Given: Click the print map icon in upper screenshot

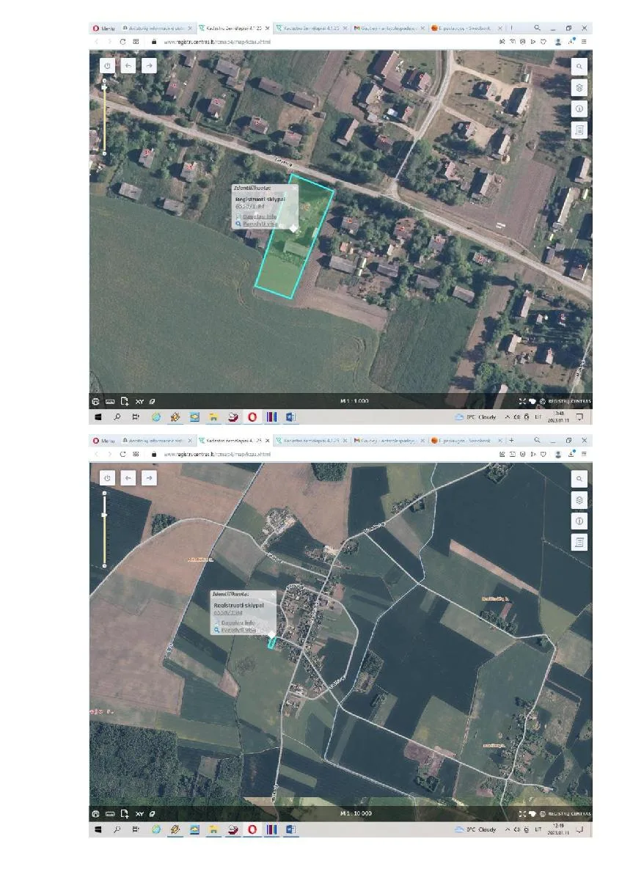Looking at the screenshot, I should coord(95,402).
